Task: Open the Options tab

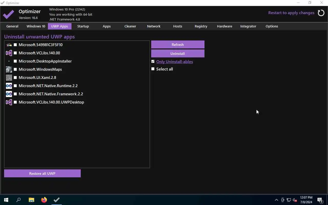Action: pos(272,26)
